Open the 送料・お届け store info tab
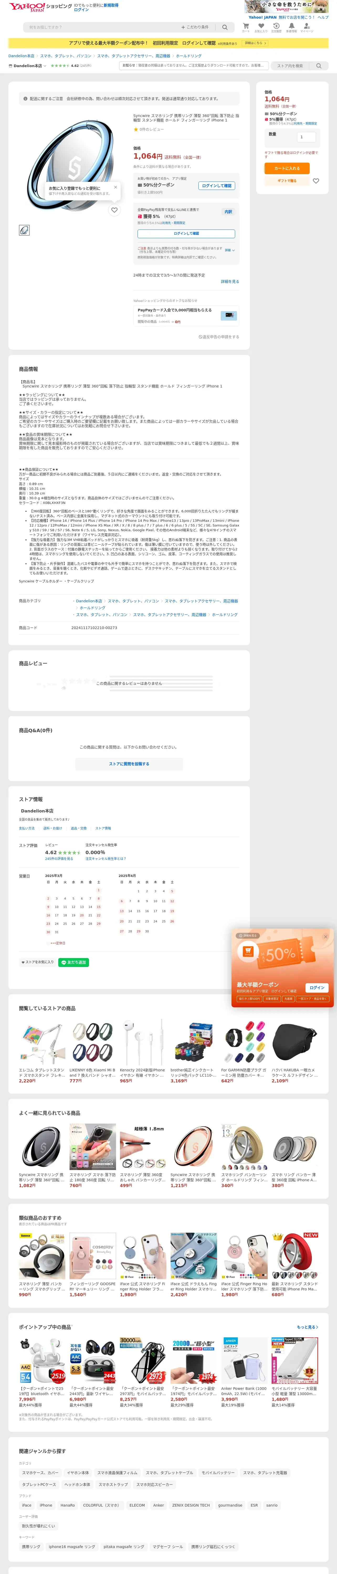Image resolution: width=337 pixels, height=1574 pixels. 52,828
